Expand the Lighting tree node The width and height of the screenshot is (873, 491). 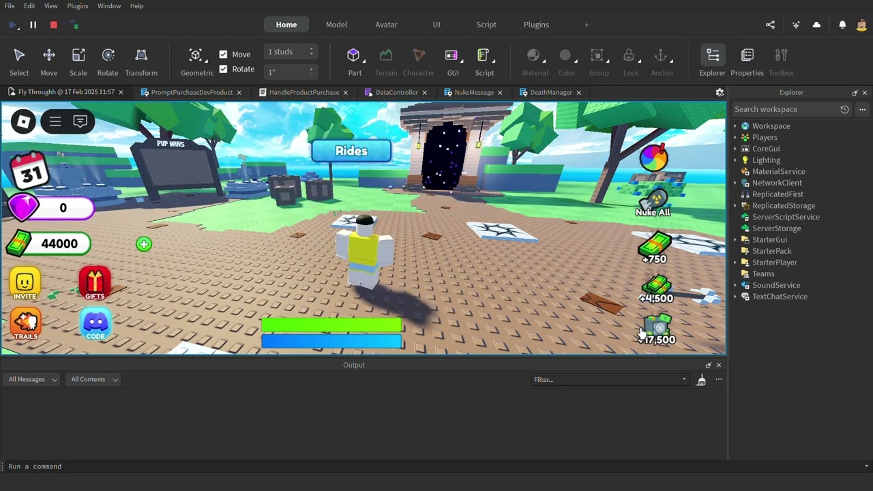click(735, 160)
